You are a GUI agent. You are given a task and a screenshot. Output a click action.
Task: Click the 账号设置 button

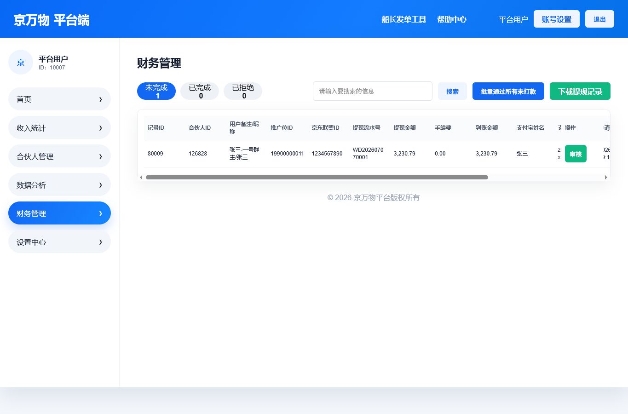[x=557, y=19]
